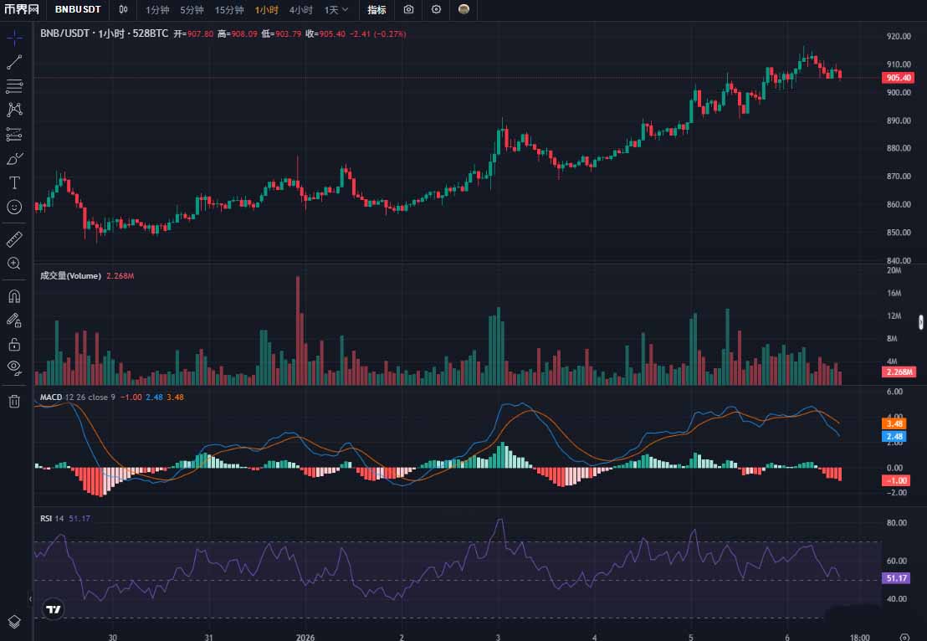Screen dimensions: 927x641
Task: Take a chart screenshot with camera icon
Action: click(x=408, y=10)
